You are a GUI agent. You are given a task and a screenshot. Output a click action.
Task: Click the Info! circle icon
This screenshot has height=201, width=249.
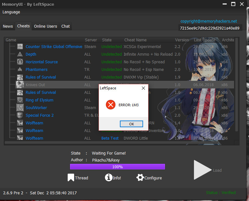[109, 177]
